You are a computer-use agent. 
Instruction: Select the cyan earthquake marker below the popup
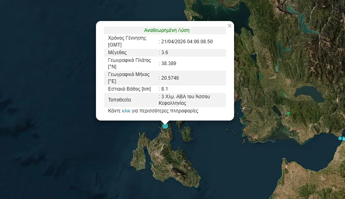pyautogui.click(x=165, y=125)
